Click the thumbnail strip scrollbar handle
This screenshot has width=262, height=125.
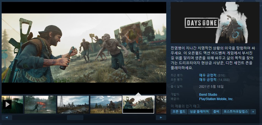click(75, 118)
